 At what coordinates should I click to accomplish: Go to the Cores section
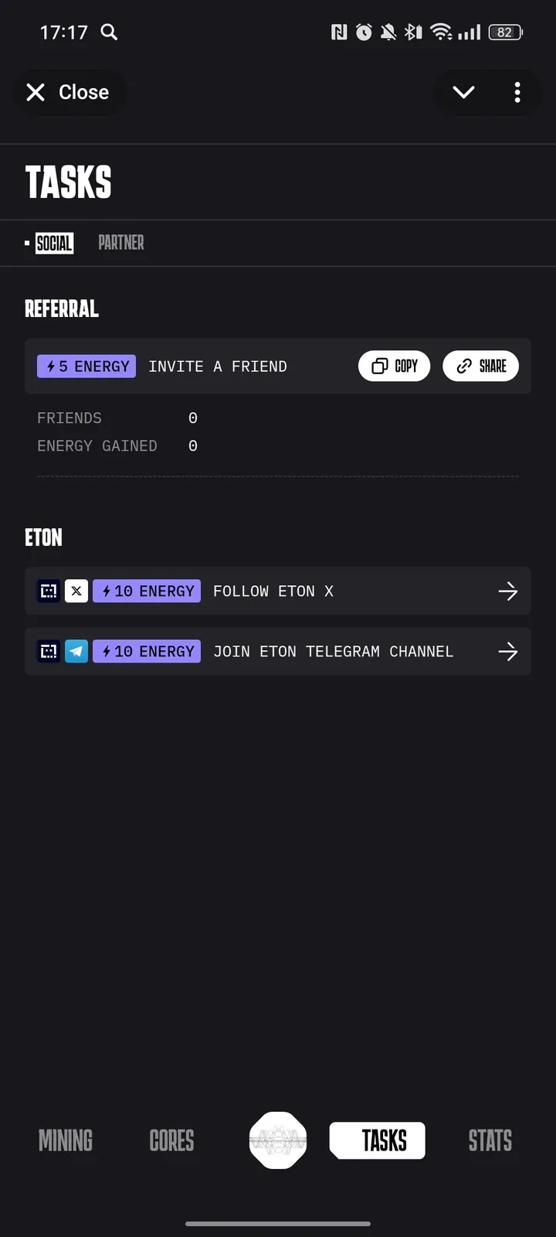click(171, 1140)
